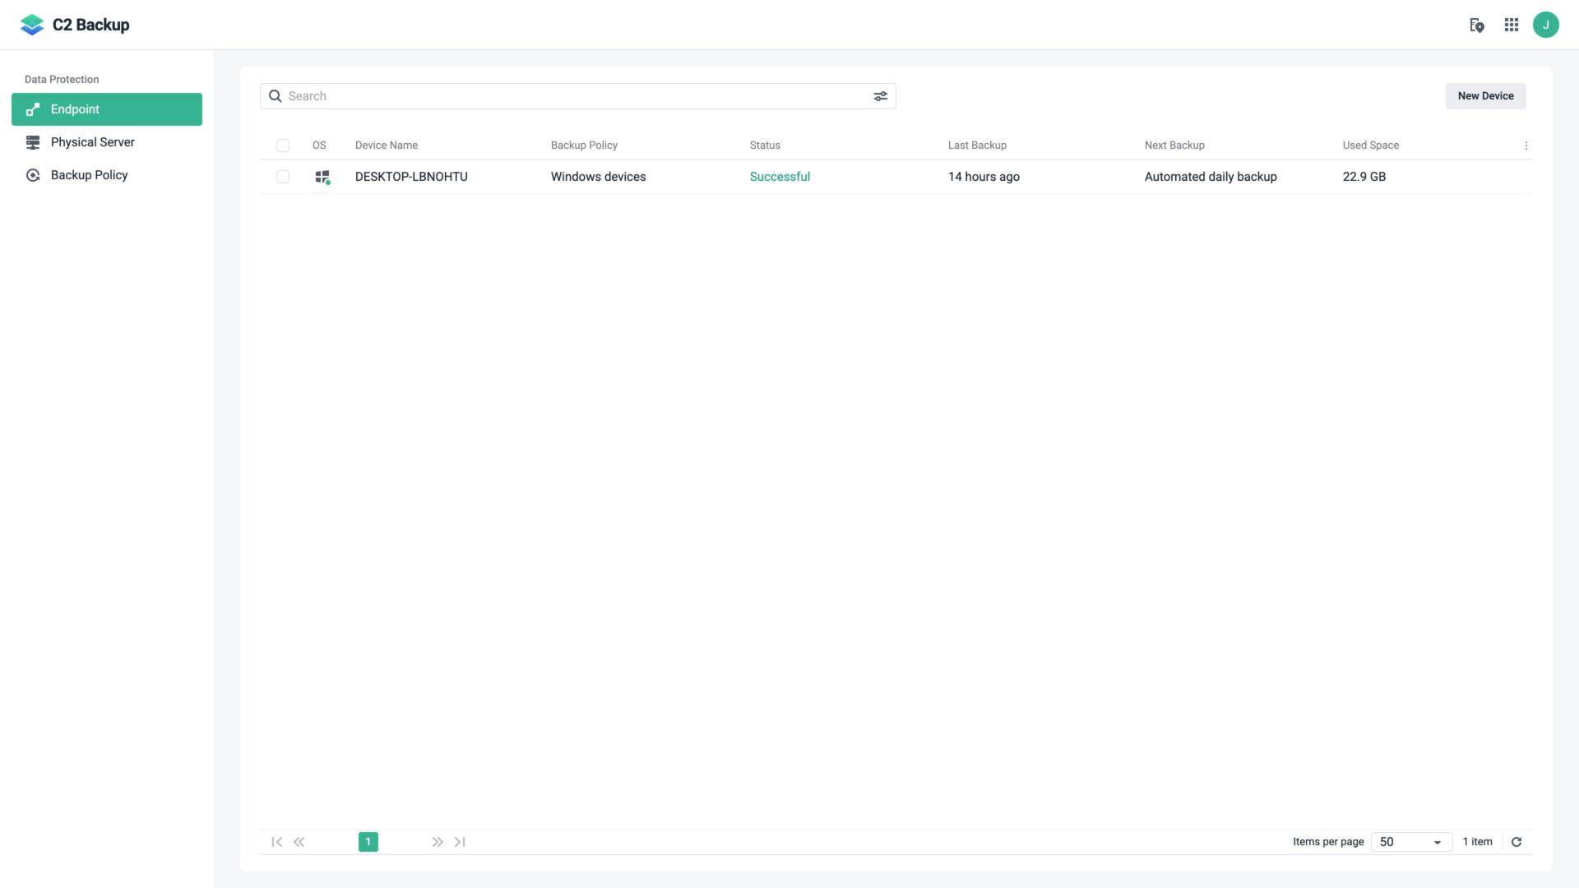Click the Endpoint sidebar icon
Viewport: 1579px width, 888px height.
point(31,109)
